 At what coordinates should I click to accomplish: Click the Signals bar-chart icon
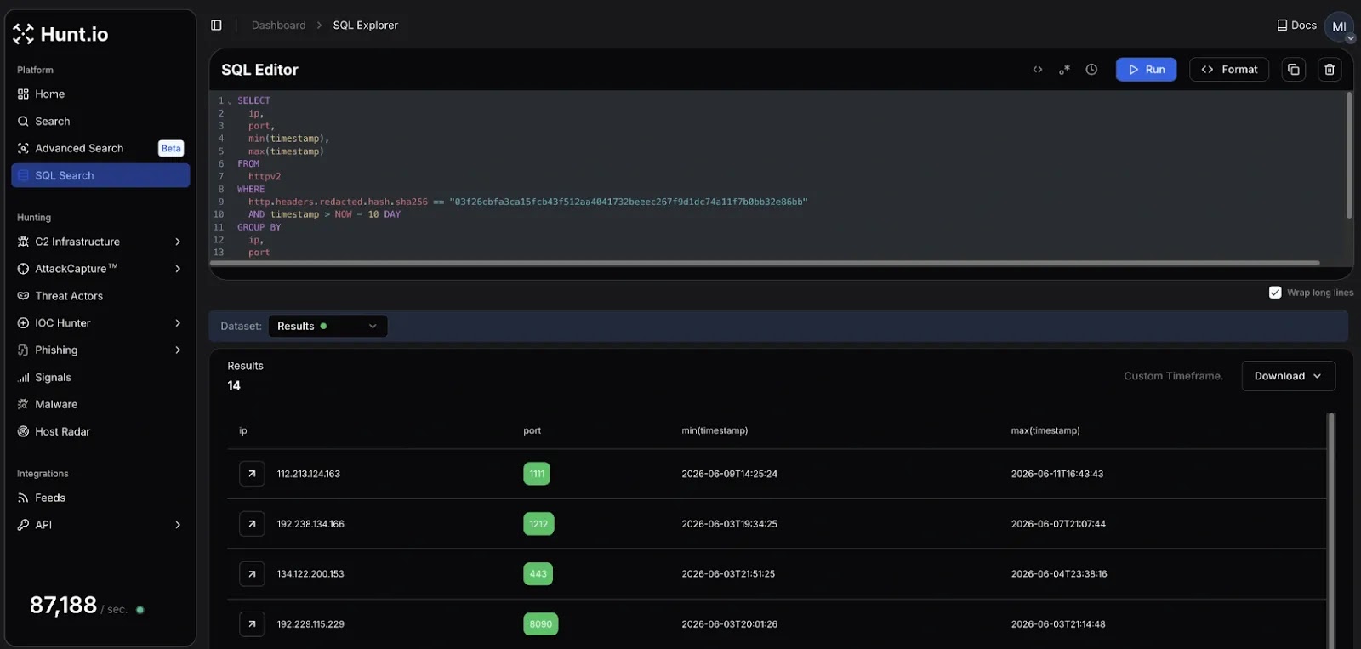click(23, 378)
